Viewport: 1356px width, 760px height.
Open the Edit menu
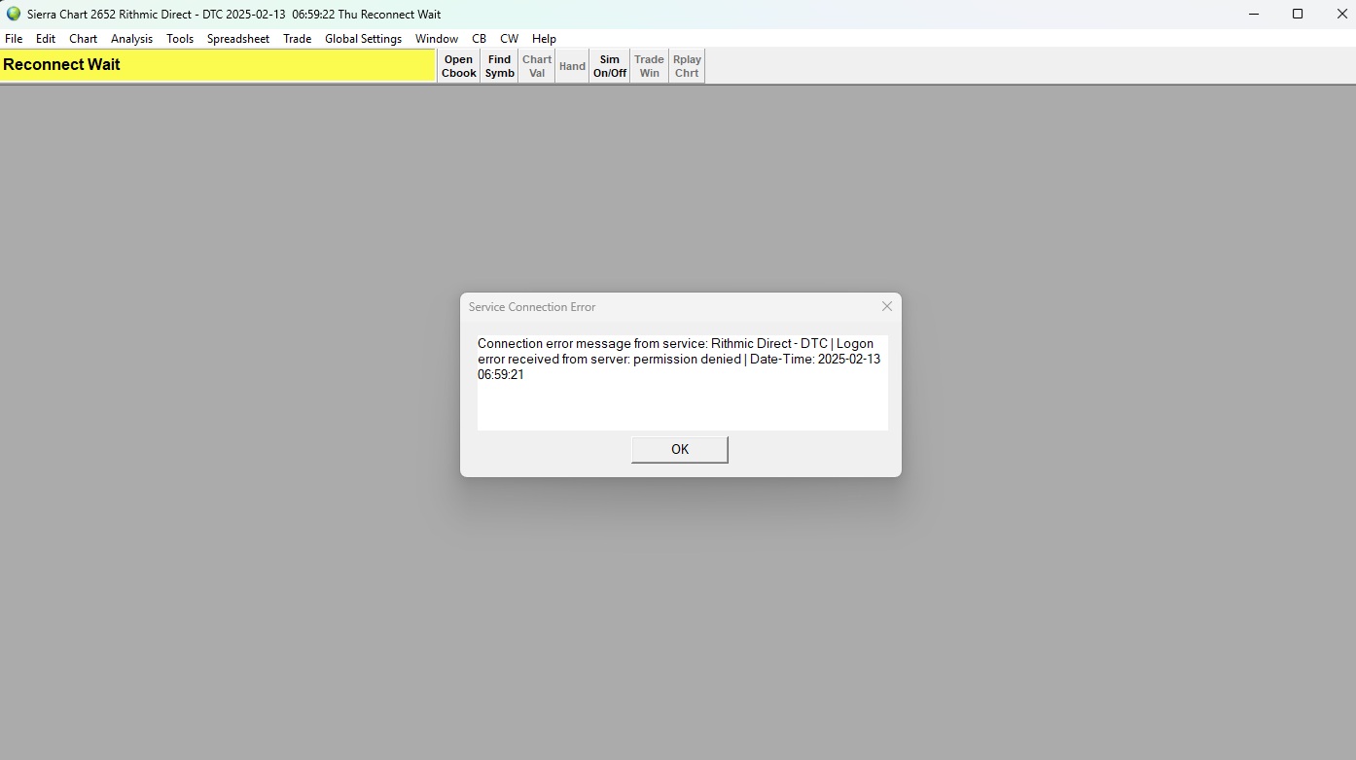tap(46, 39)
